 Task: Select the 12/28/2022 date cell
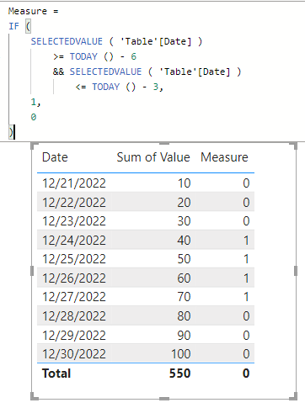coord(74,315)
